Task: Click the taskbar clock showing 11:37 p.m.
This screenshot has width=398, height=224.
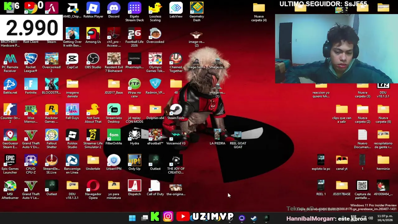Action: (x=385, y=218)
